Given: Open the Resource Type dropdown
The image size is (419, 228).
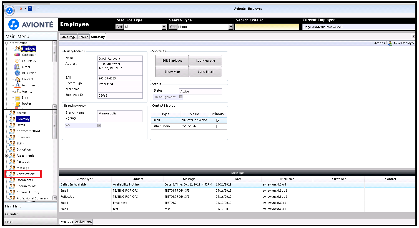Looking at the screenshot, I should click(x=164, y=27).
